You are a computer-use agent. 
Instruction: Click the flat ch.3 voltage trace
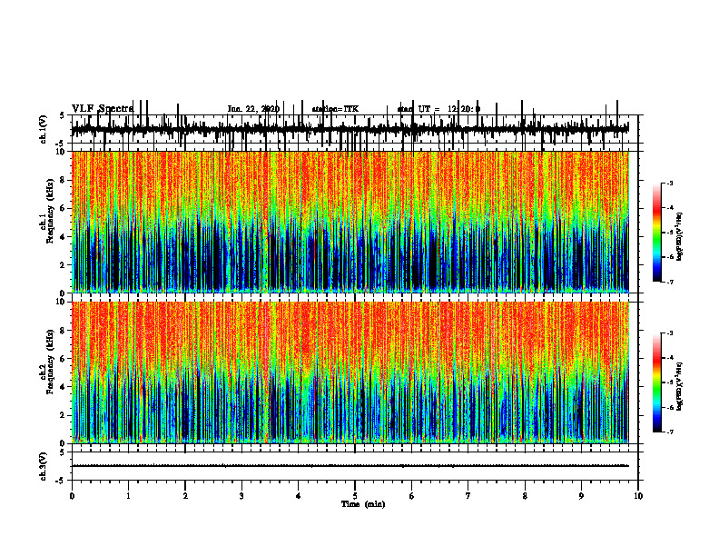(350, 466)
